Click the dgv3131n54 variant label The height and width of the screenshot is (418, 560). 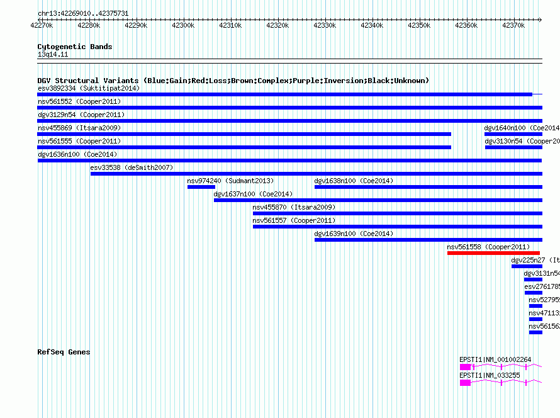[542, 273]
